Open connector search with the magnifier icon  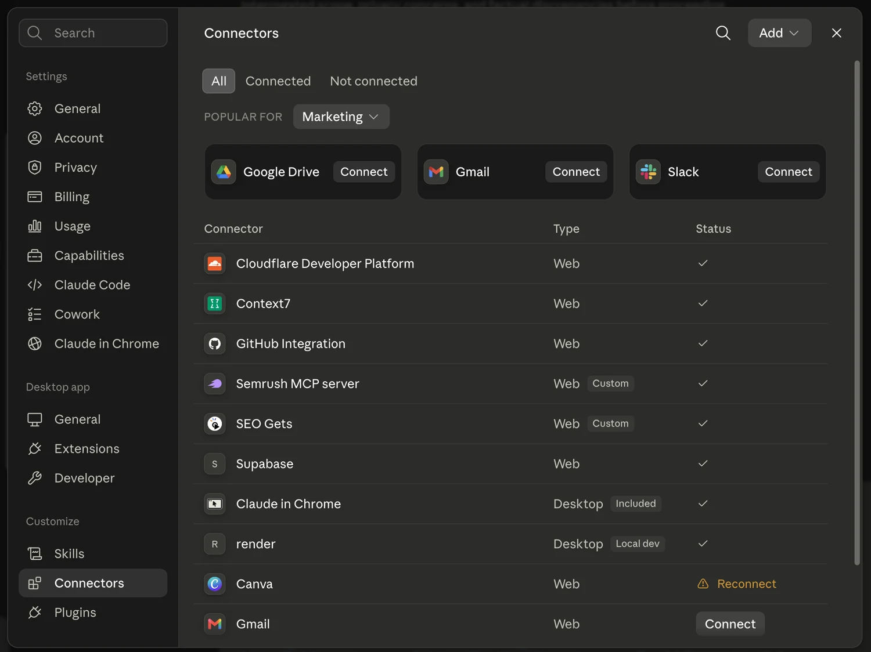[x=723, y=33]
